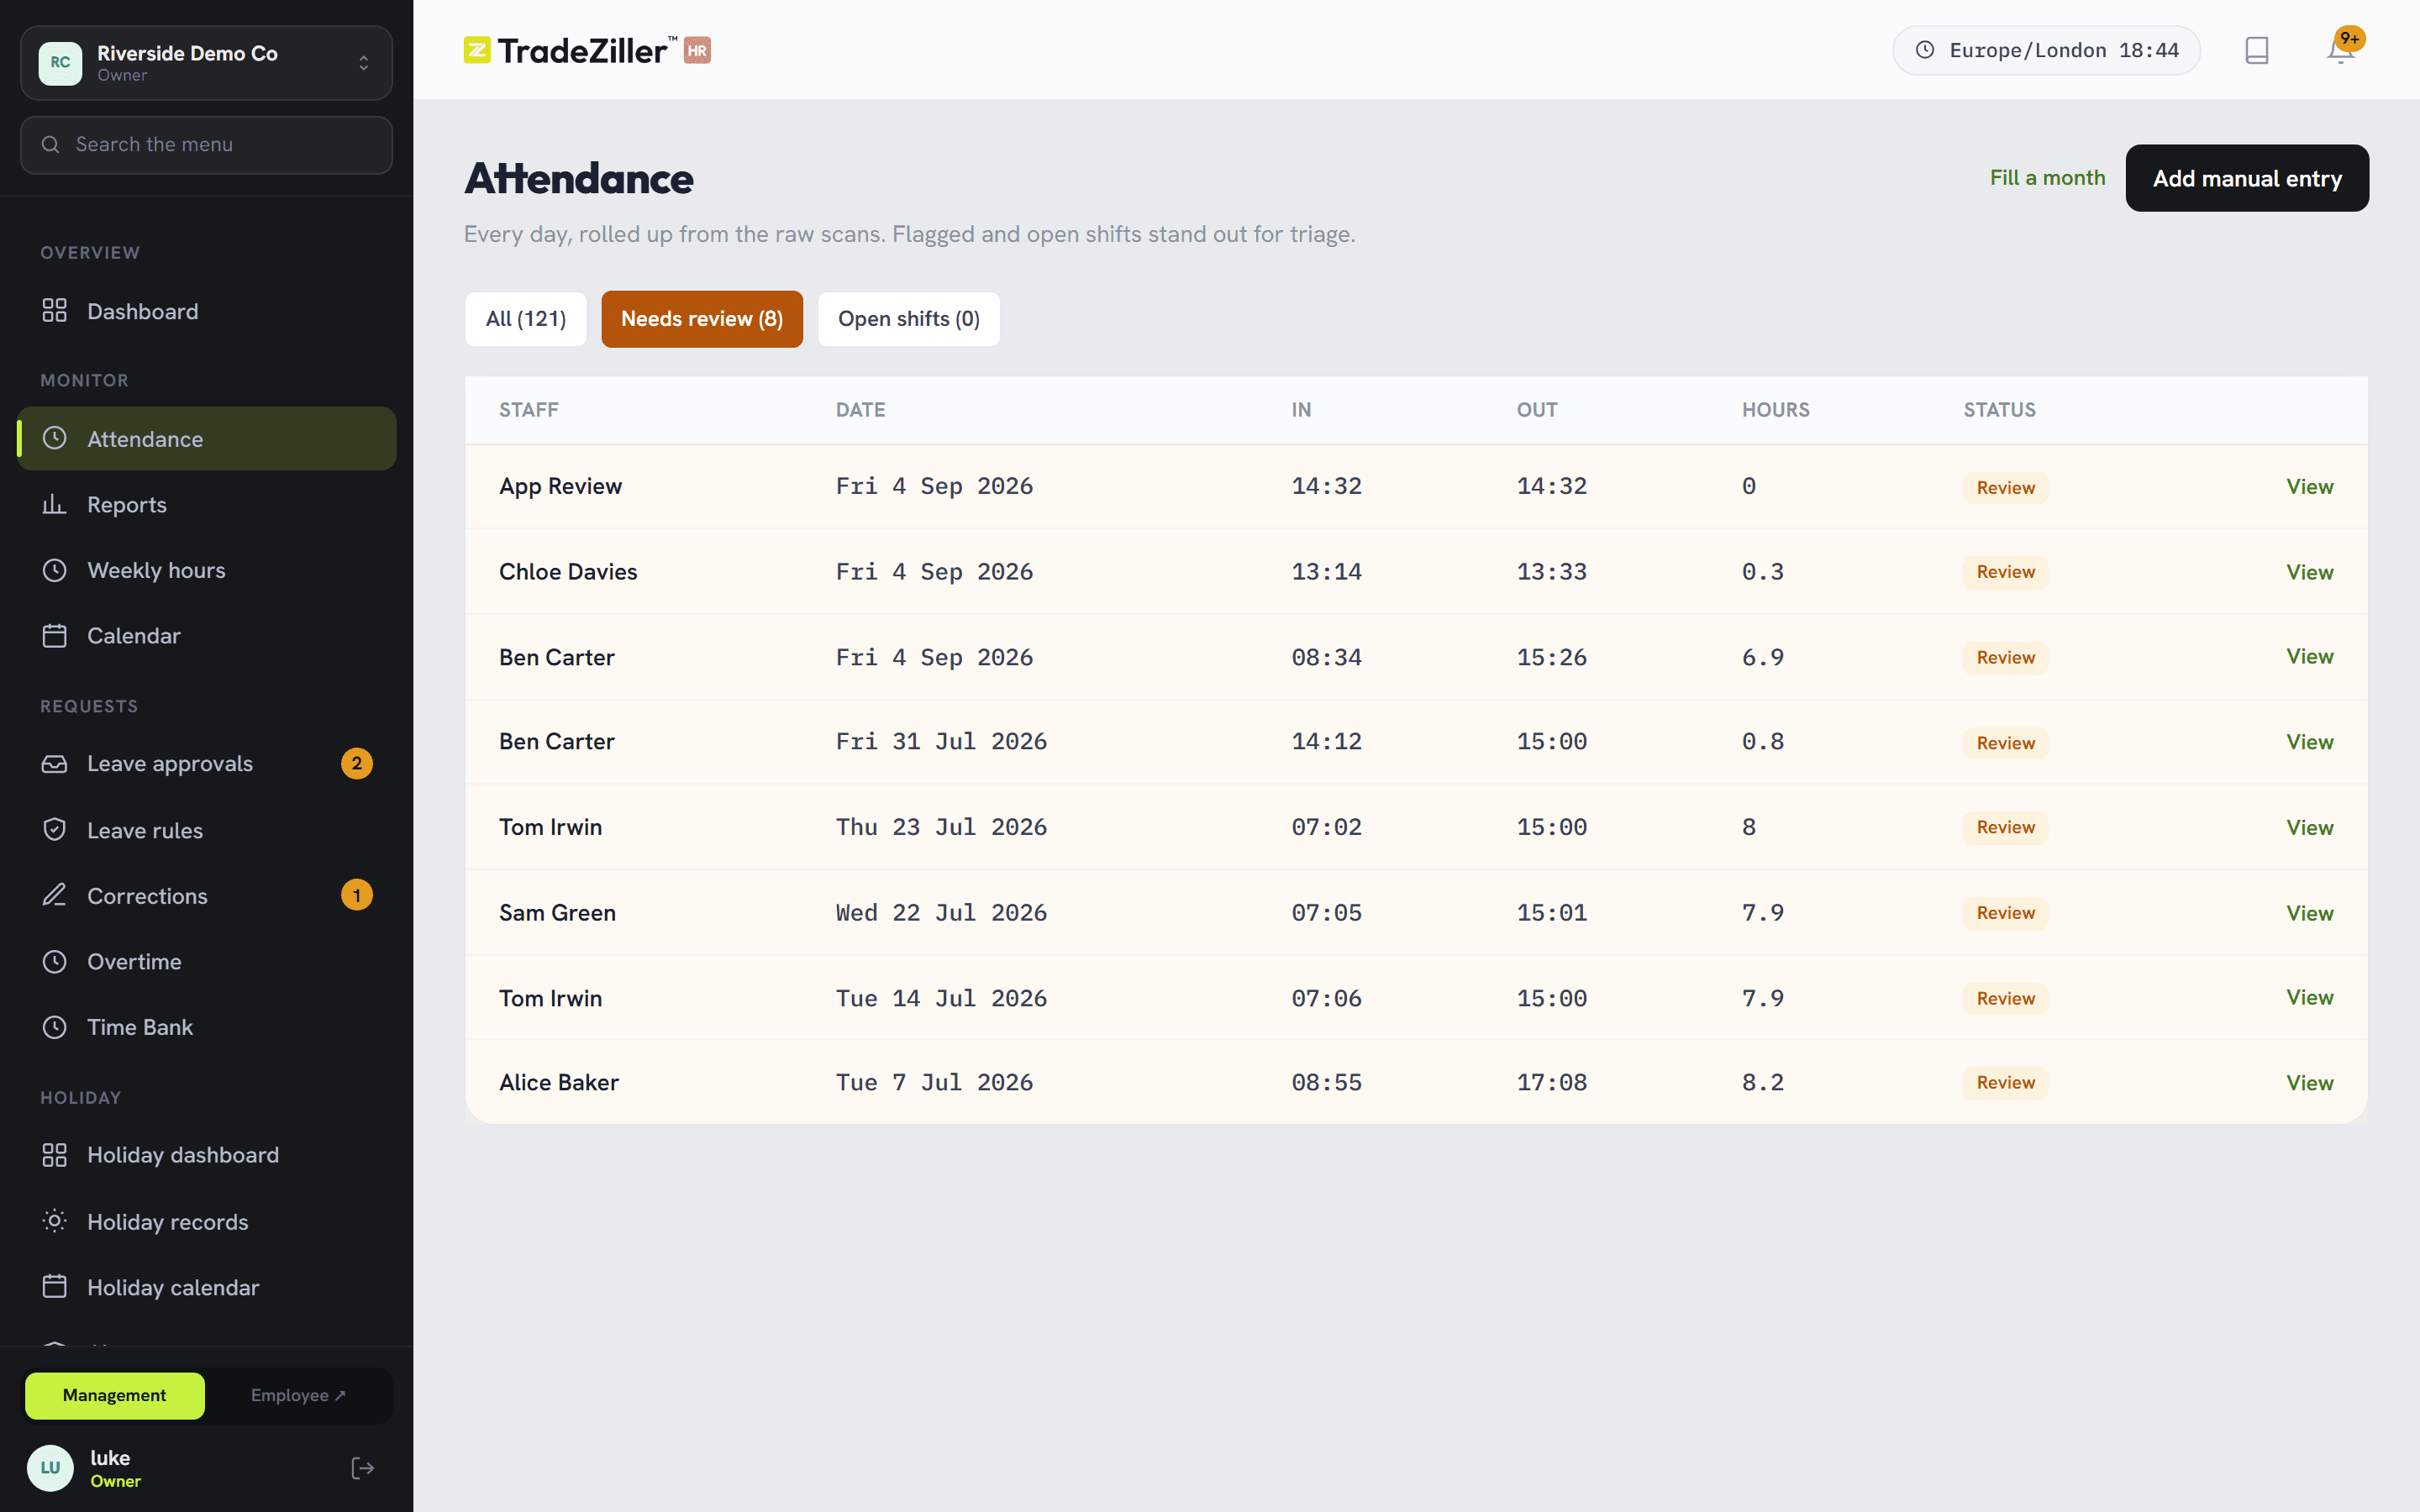View Ben Carter's 4 Sep entry
The width and height of the screenshot is (2420, 1512).
(2309, 657)
